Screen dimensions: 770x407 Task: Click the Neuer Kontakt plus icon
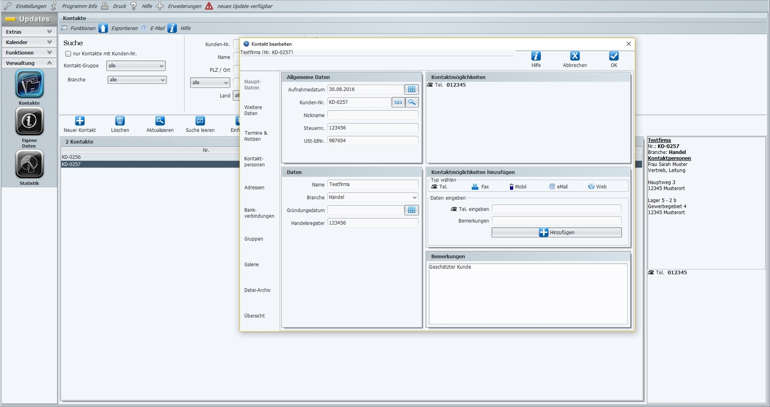80,121
